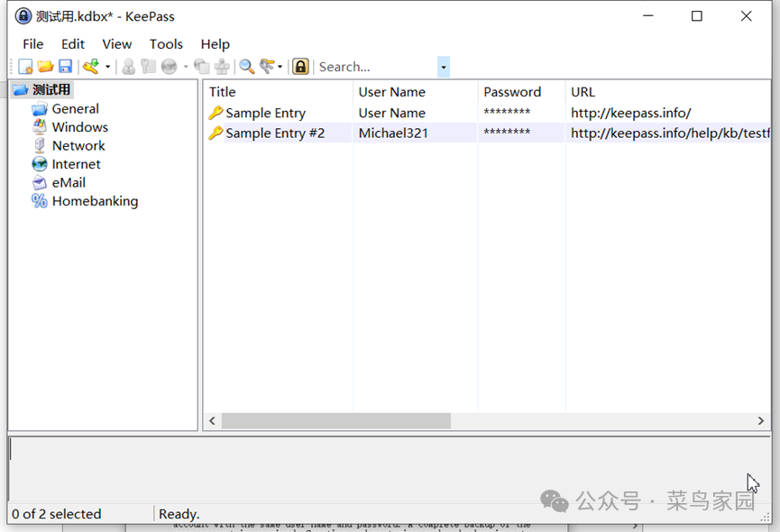Click the User Name cell of Sample Entry
Image resolution: width=780 pixels, height=532 pixels.
click(x=392, y=113)
